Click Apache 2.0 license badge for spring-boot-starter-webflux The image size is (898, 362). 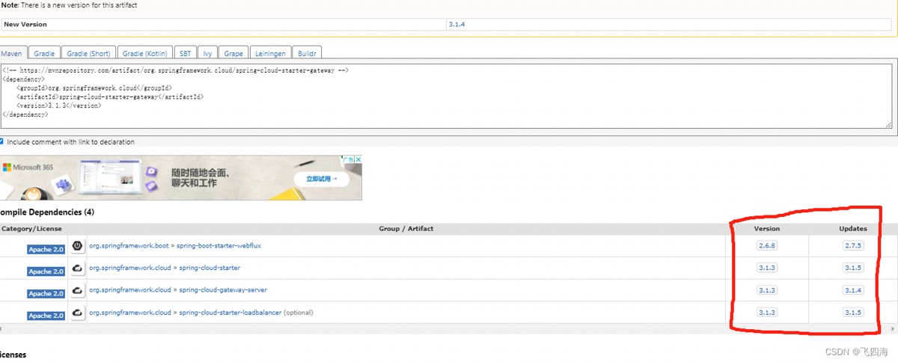tap(46, 249)
